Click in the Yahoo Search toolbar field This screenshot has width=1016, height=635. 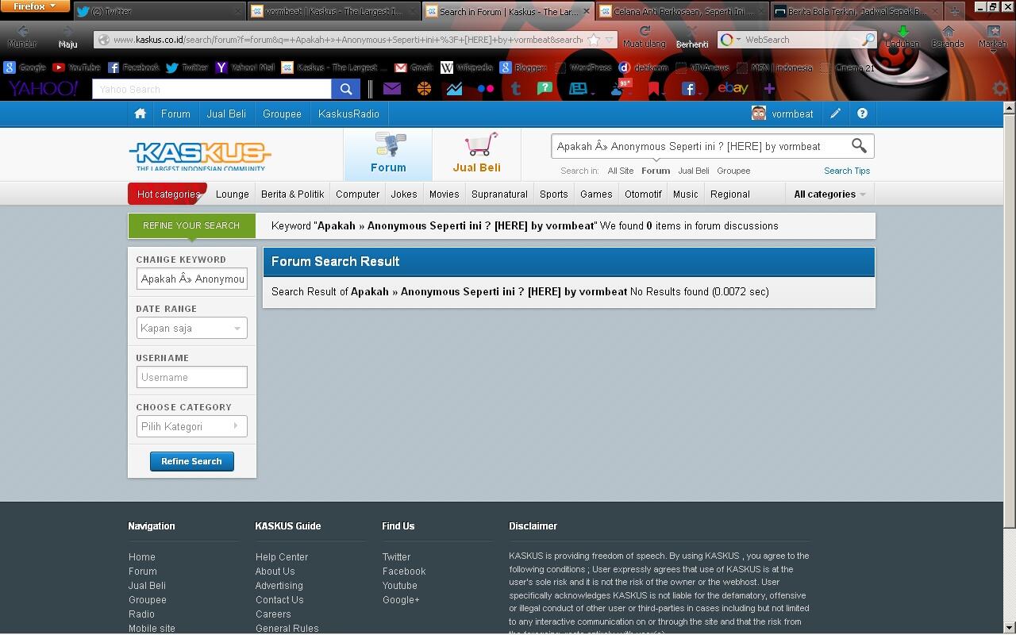click(x=212, y=89)
